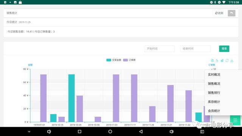Image resolution: width=242 pixels, height=136 pixels.
Task: Click the 刷新 refresh button
Action: click(x=219, y=13)
